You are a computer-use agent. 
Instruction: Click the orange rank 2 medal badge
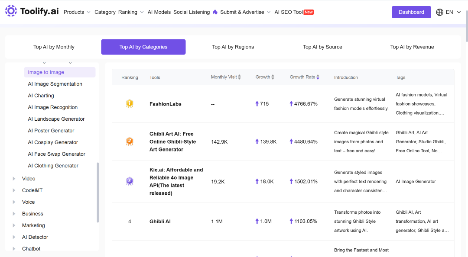tap(130, 141)
